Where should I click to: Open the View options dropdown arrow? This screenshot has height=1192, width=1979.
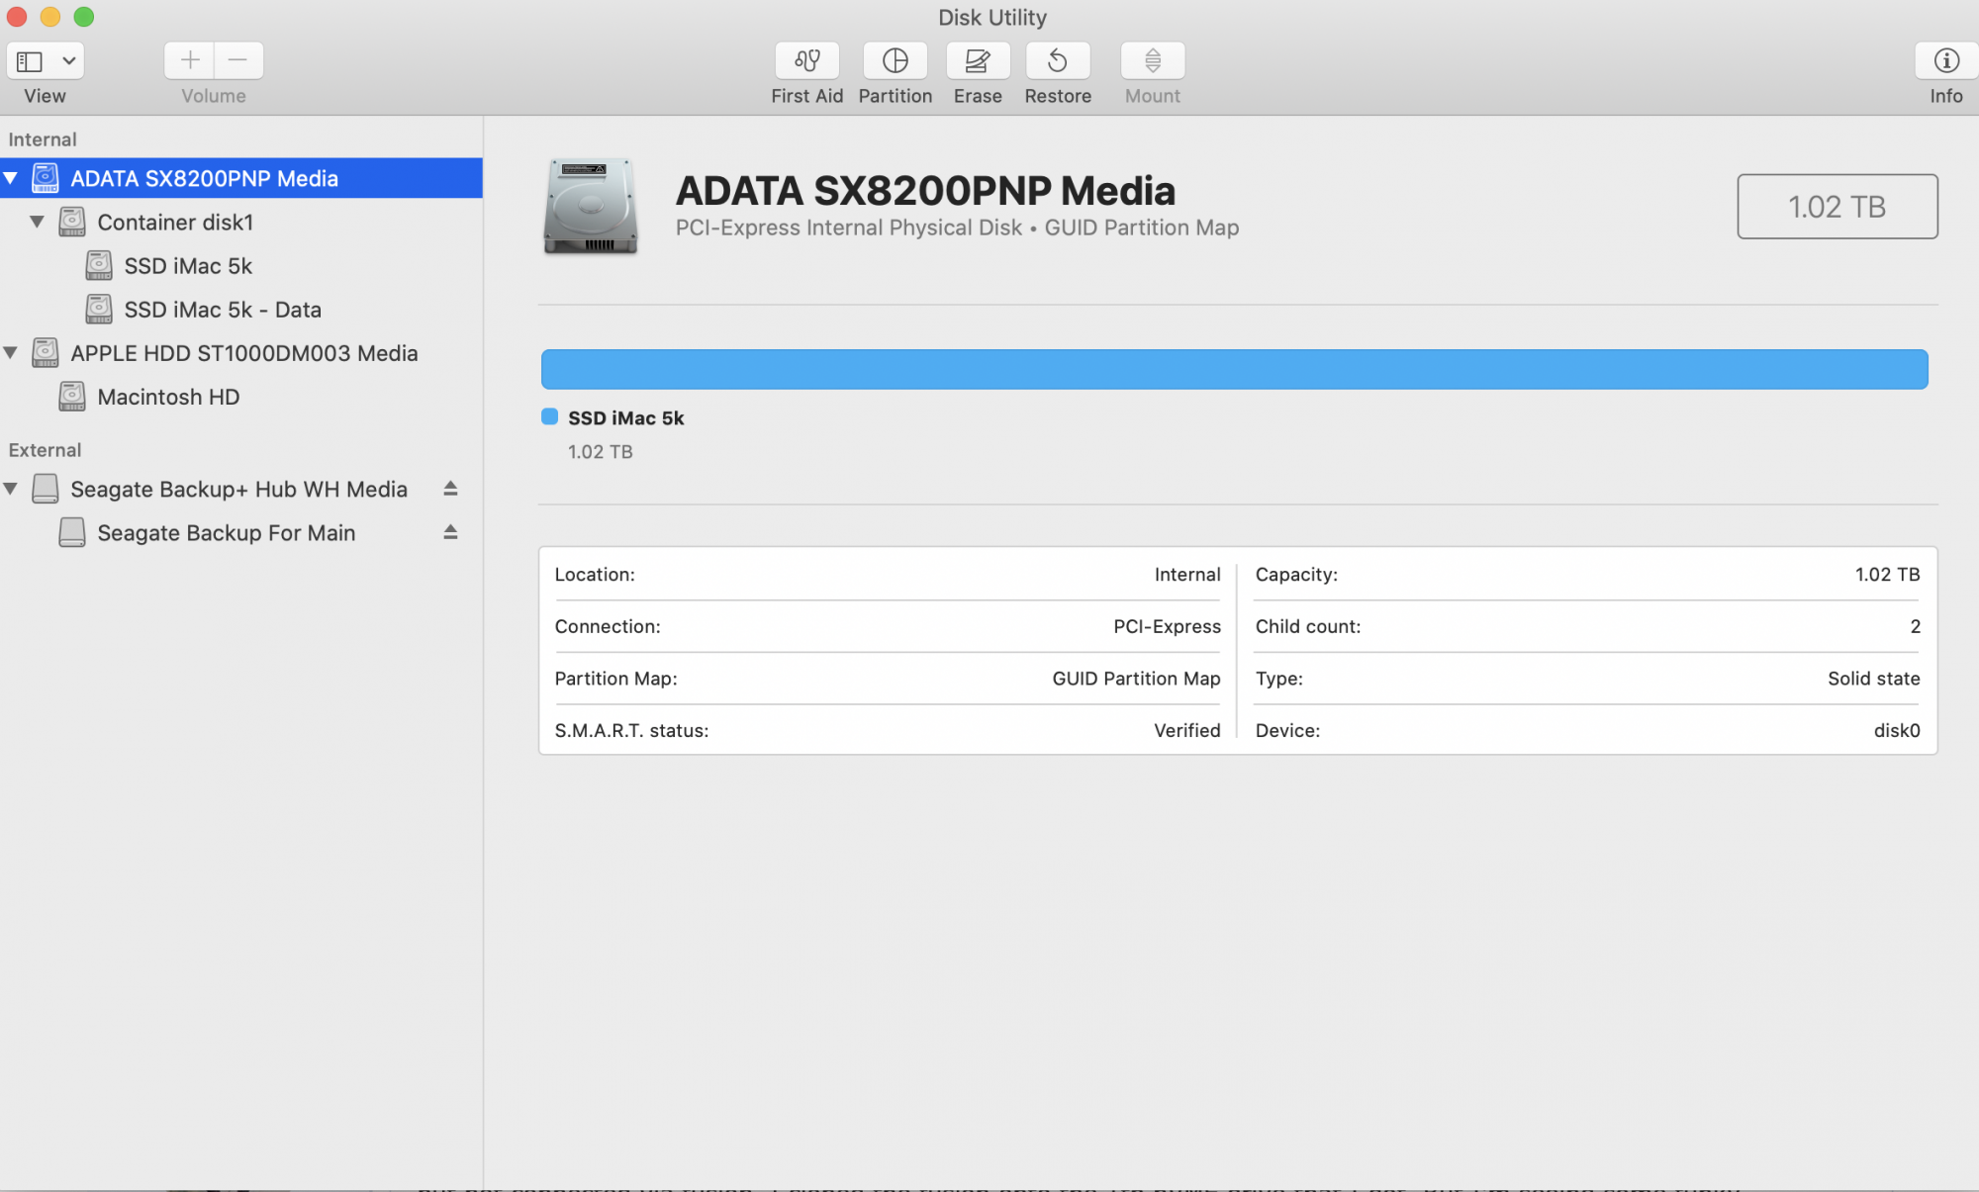[68, 61]
